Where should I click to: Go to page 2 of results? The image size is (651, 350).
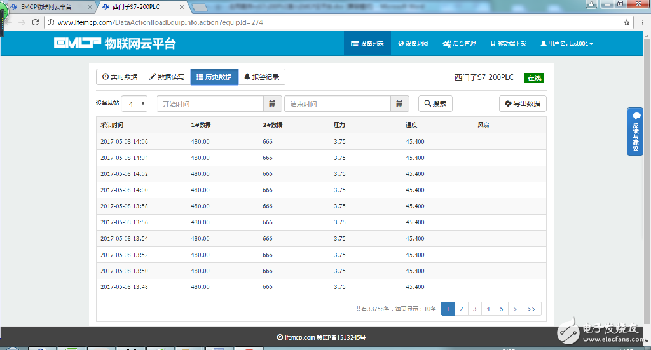(462, 309)
